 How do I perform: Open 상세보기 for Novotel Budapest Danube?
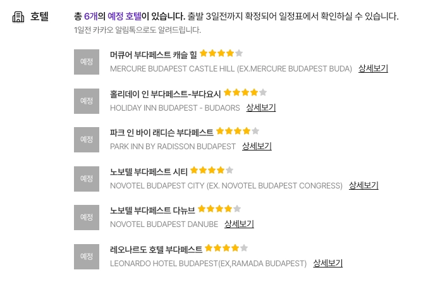pos(239,224)
